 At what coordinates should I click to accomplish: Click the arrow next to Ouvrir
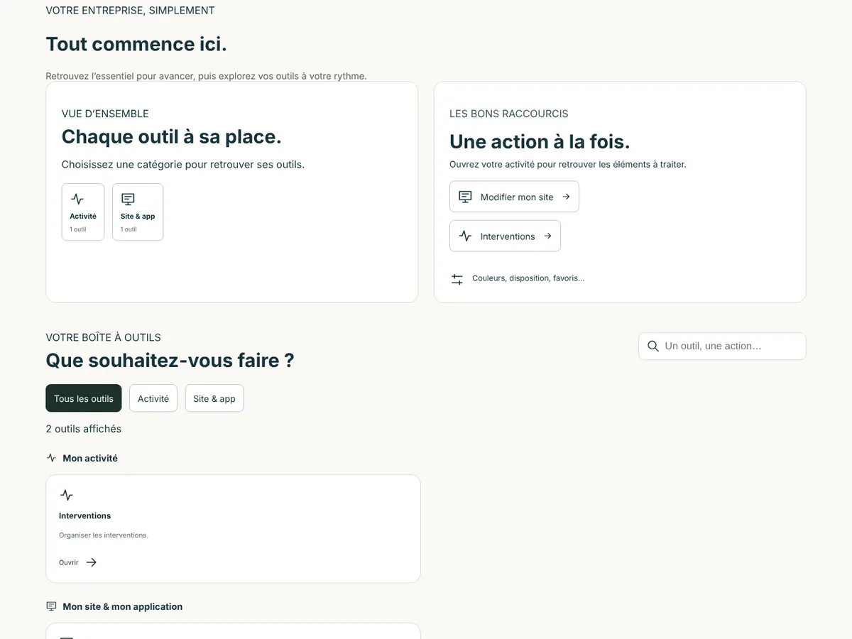[91, 562]
